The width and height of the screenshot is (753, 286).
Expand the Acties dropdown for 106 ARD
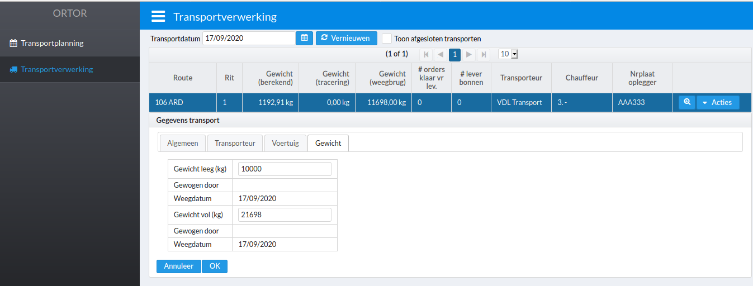(x=718, y=102)
